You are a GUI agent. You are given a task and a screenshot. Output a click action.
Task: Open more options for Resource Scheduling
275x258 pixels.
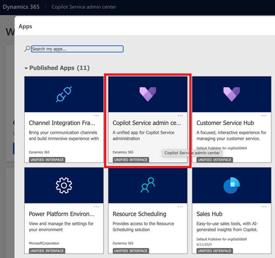[x=180, y=207]
